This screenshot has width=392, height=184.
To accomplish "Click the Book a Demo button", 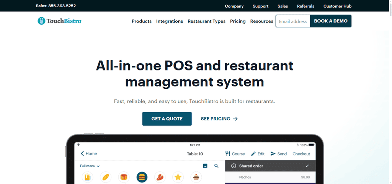I will pyautogui.click(x=331, y=21).
